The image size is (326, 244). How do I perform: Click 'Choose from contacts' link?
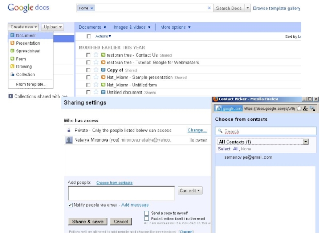pyautogui.click(x=115, y=183)
